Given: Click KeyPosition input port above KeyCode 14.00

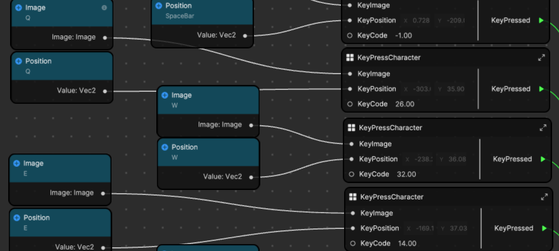Looking at the screenshot, I should [352, 228].
